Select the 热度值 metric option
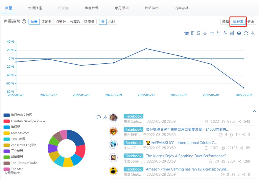259x180 pixels. (89, 22)
